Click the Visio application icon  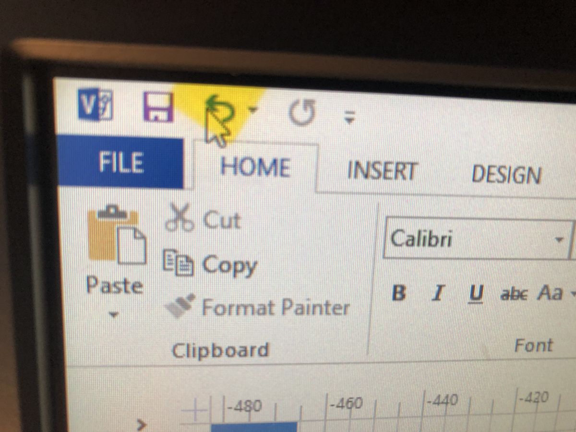[95, 106]
